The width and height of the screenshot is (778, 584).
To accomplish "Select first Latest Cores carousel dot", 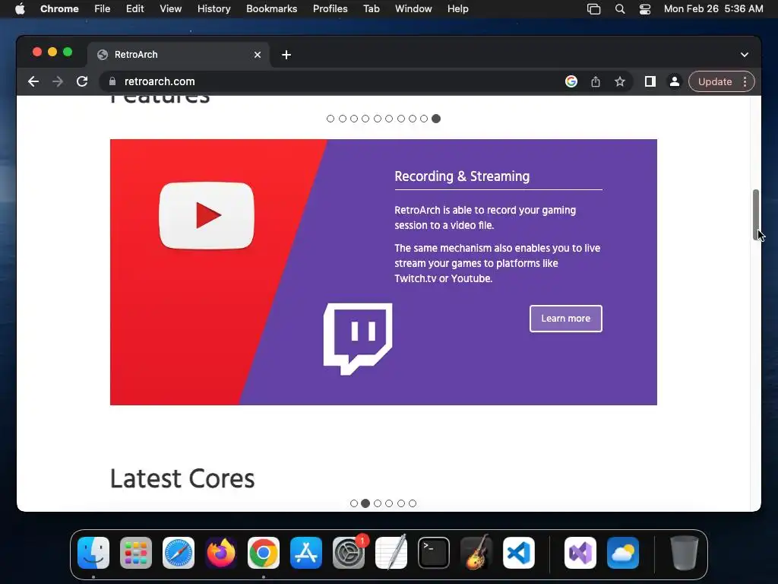I will [x=354, y=503].
